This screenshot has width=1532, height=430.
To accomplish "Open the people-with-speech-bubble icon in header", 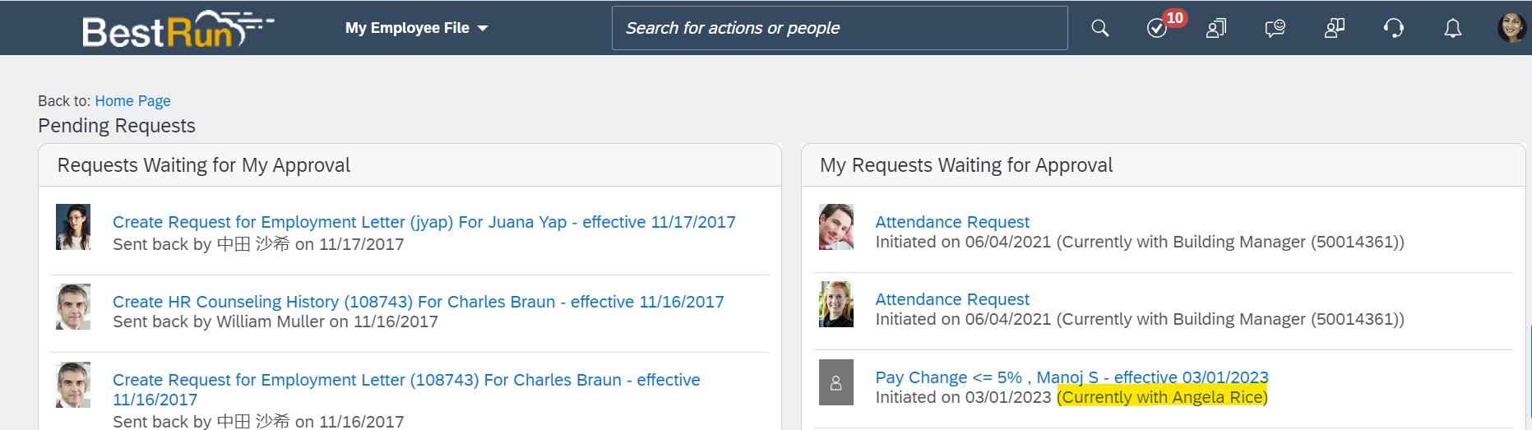I will pyautogui.click(x=1334, y=29).
